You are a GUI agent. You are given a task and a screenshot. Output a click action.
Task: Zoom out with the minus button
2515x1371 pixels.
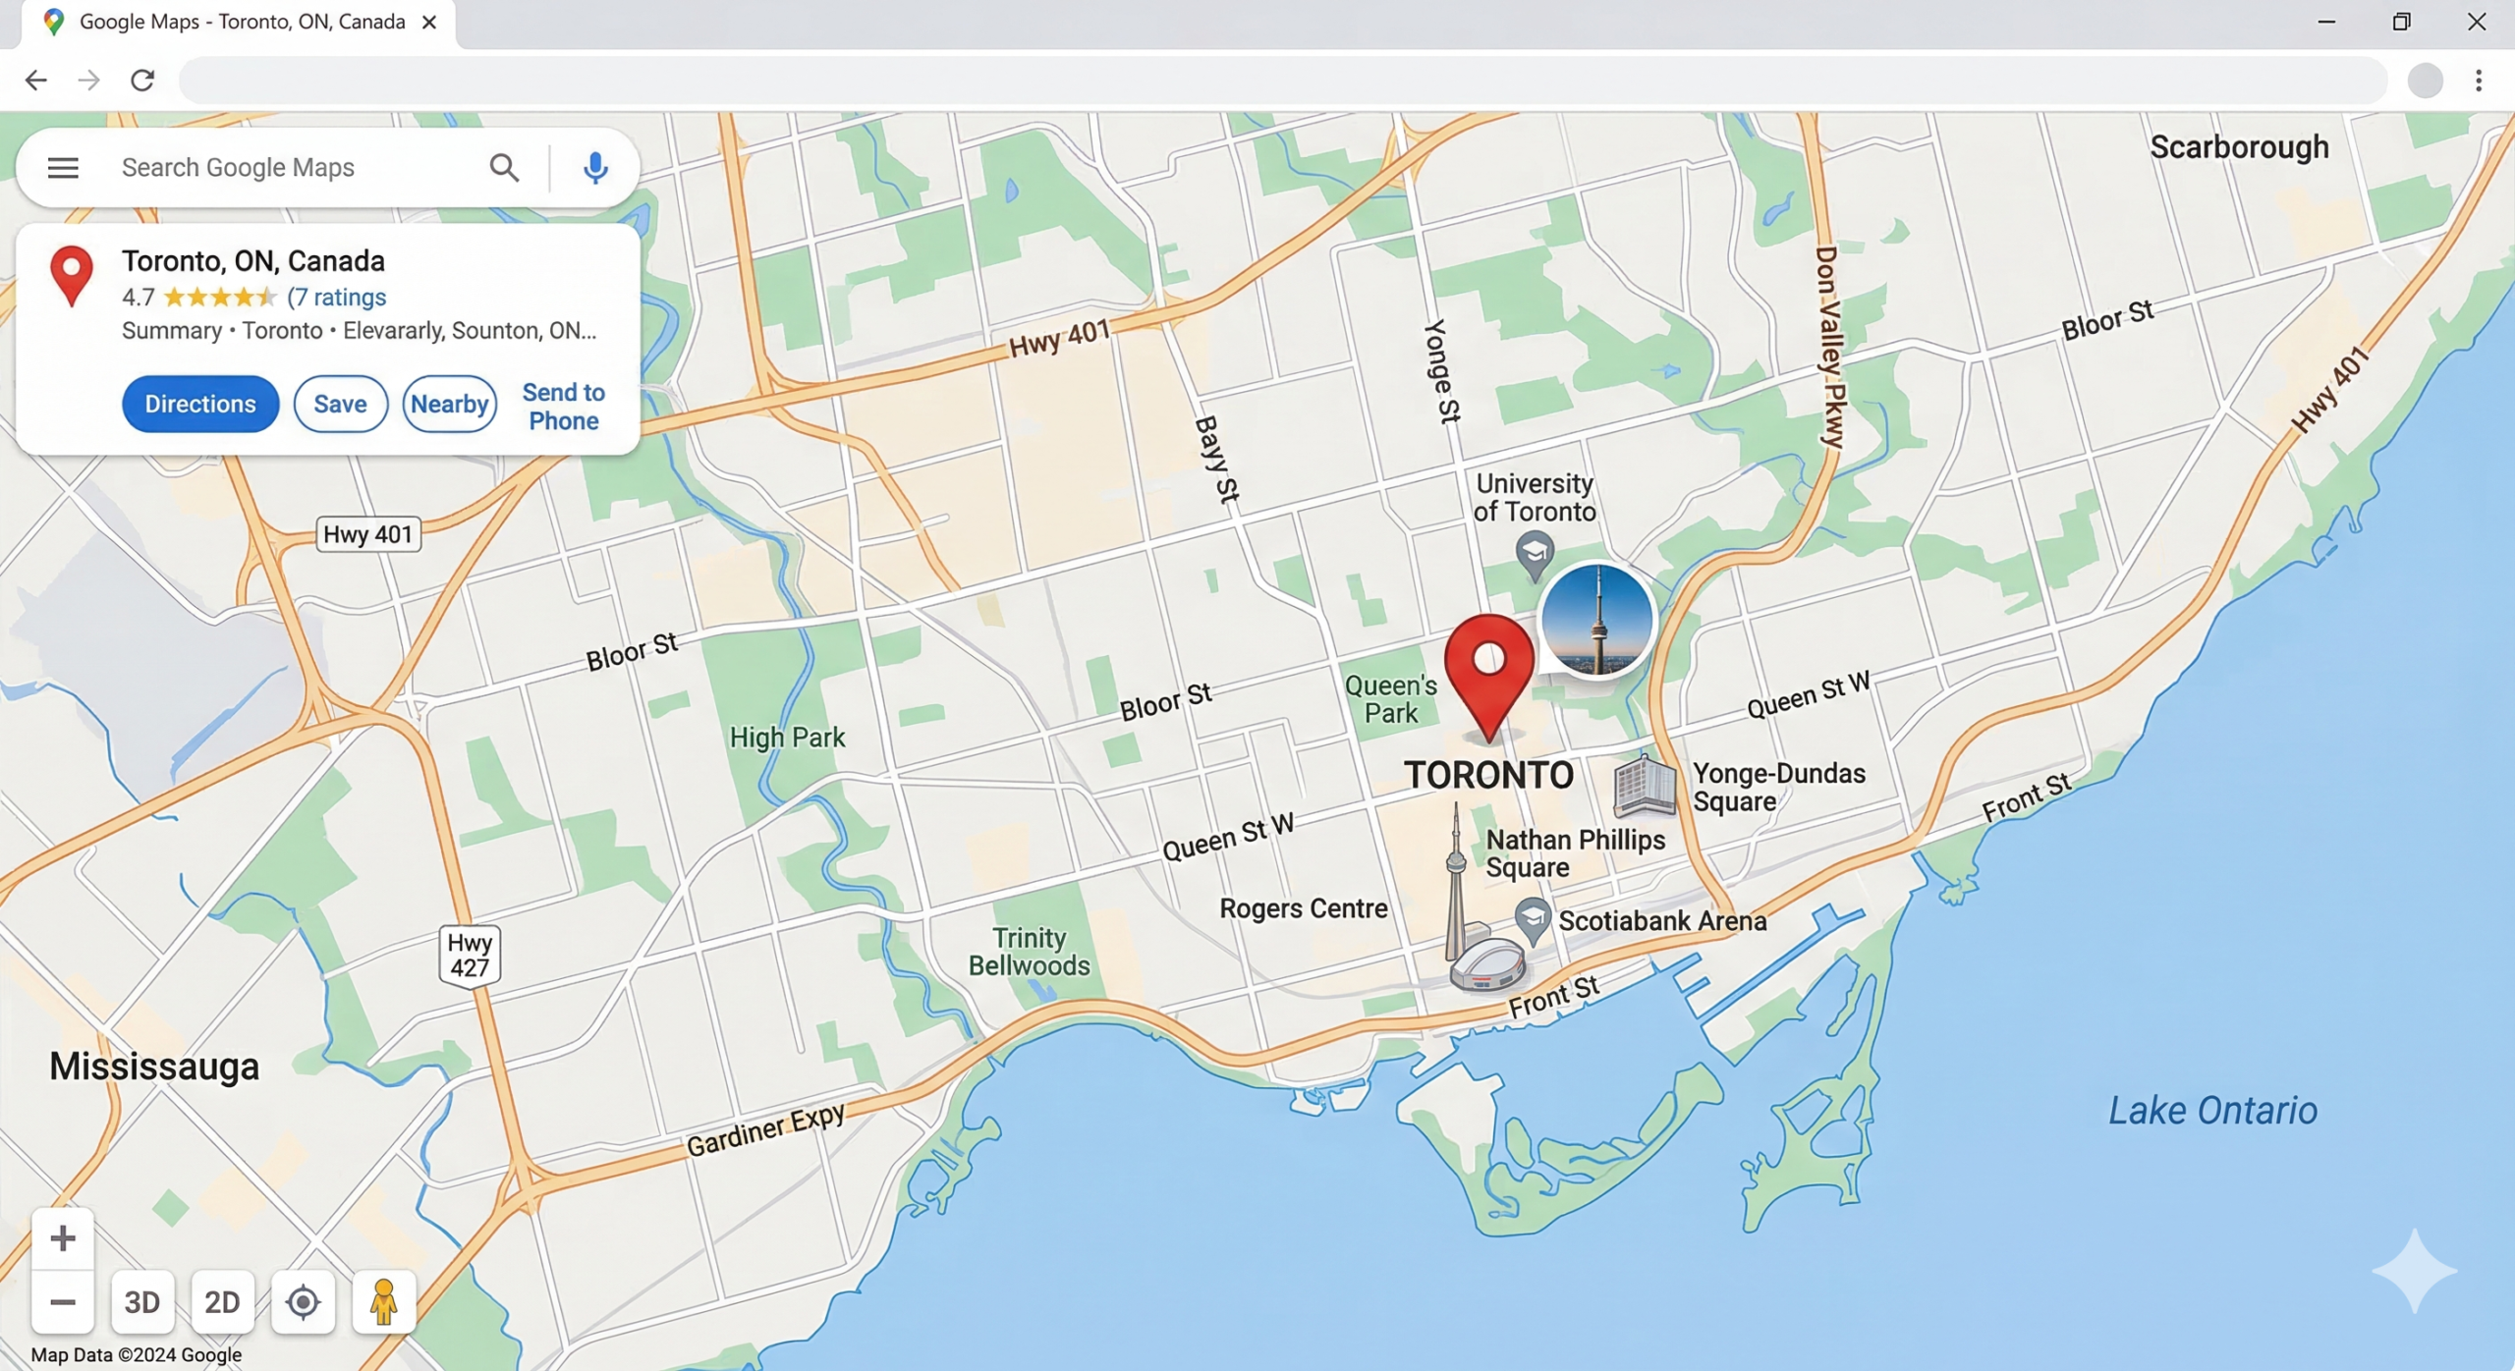click(x=63, y=1302)
